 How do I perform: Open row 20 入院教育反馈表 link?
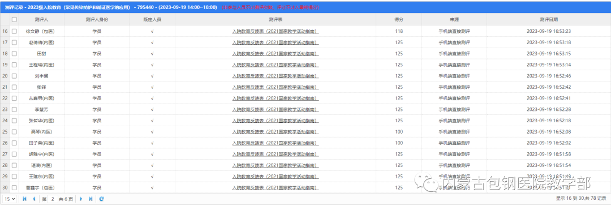(276, 76)
